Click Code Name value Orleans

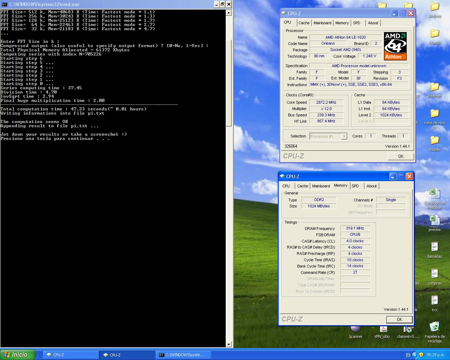point(328,43)
